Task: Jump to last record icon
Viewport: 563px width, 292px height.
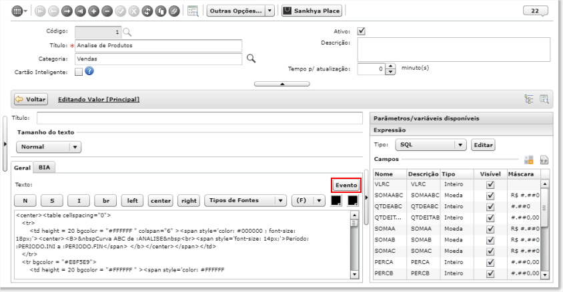Action: [x=80, y=11]
